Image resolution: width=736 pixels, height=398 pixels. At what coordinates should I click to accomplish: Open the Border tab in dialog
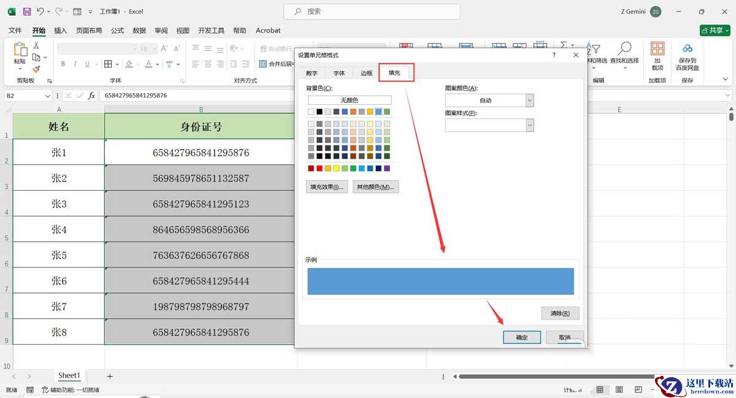pos(366,74)
